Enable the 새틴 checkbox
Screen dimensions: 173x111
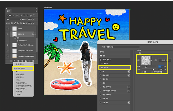coord(101,83)
